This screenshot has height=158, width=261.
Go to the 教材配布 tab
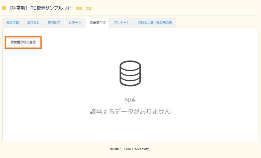[54, 23]
